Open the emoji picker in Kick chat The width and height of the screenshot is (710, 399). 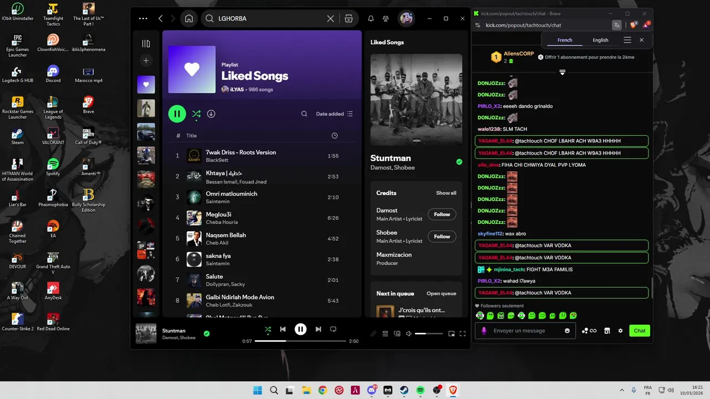pyautogui.click(x=567, y=331)
